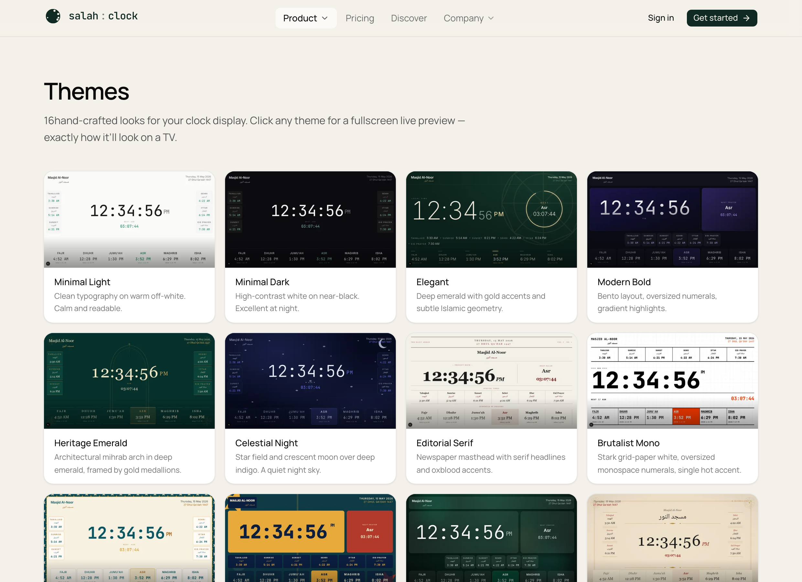The height and width of the screenshot is (582, 802).
Task: Preview the Minimal Light theme thumbnail
Action: [x=129, y=219]
